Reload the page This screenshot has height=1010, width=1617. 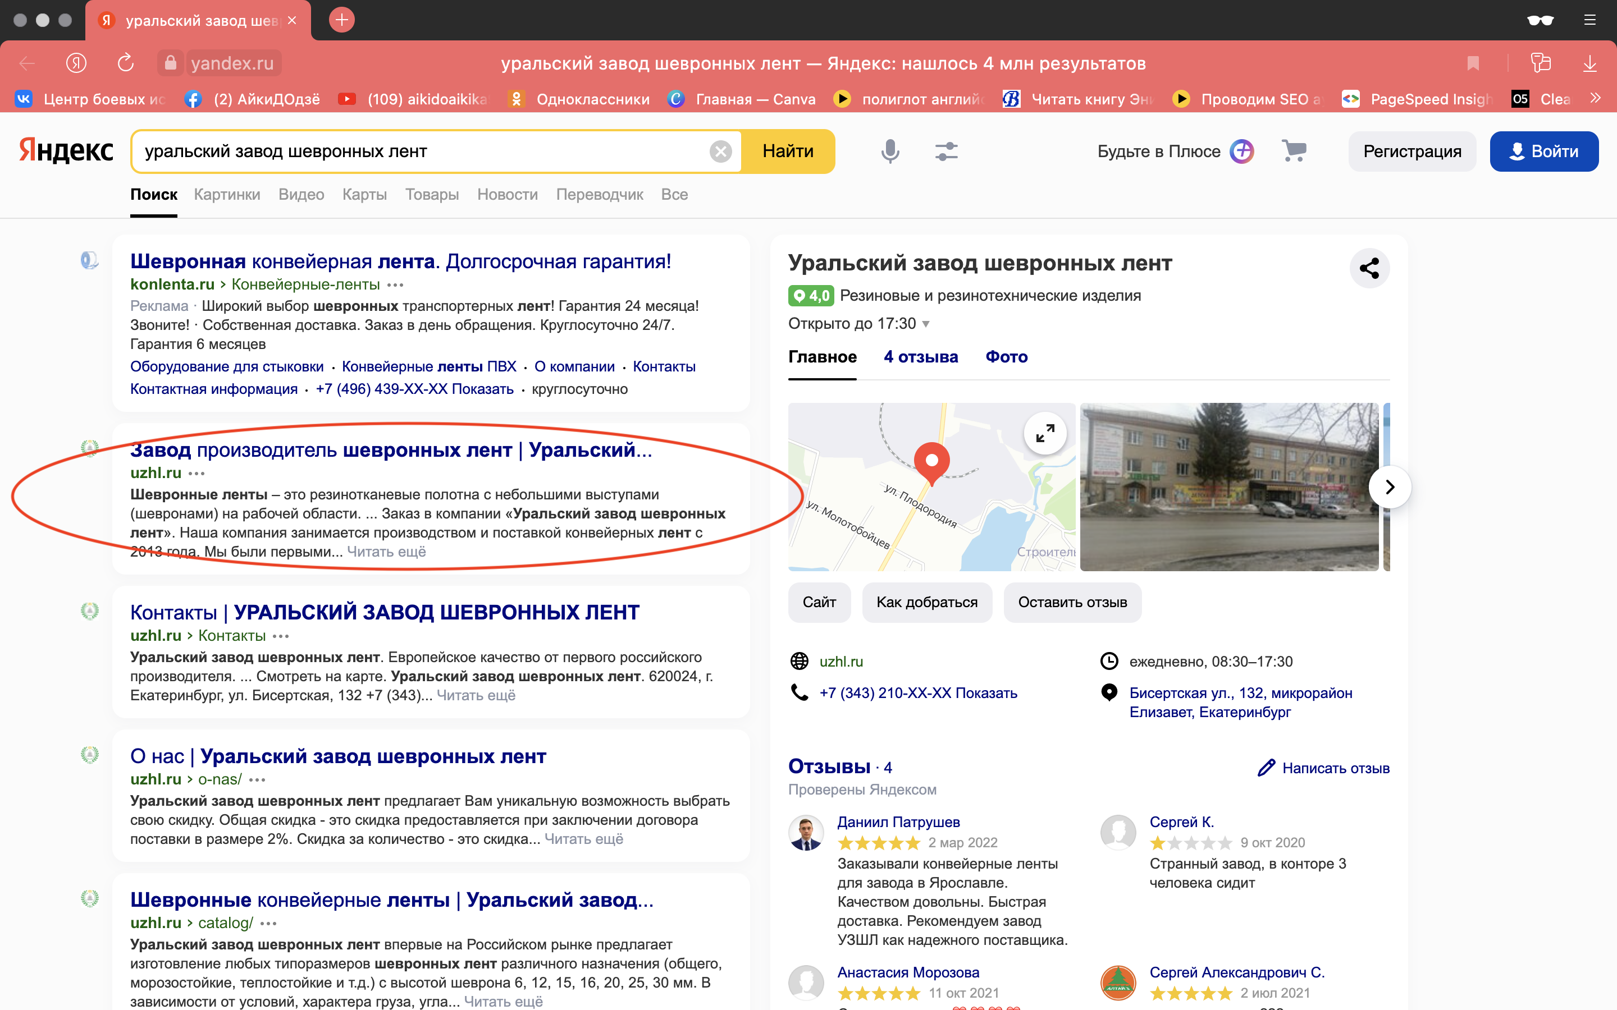(x=125, y=63)
